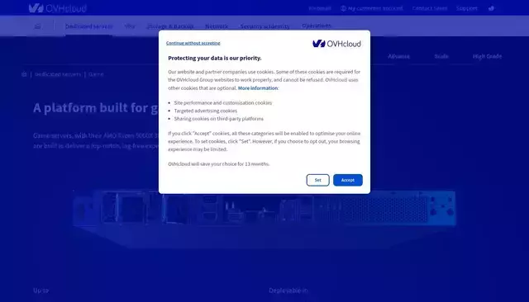529x302 pixels.
Task: Open Webmail from the top bar
Action: point(320,8)
